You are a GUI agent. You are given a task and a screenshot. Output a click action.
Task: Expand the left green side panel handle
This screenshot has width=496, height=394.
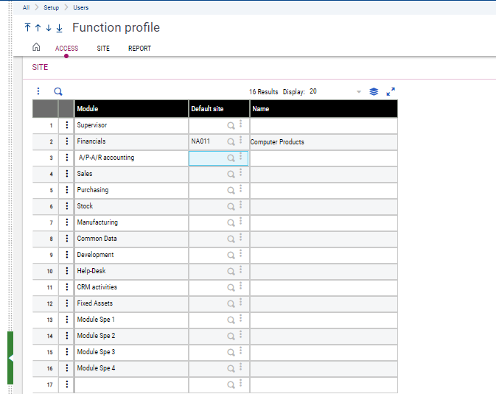point(10,358)
